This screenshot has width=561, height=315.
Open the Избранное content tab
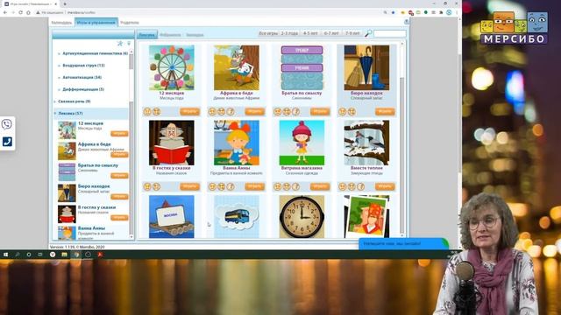click(170, 35)
